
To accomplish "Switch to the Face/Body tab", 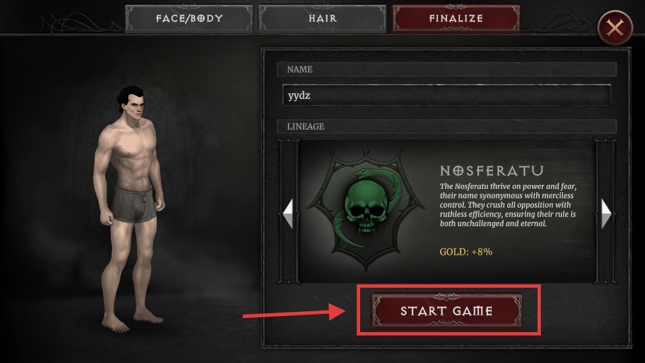I will pos(189,19).
